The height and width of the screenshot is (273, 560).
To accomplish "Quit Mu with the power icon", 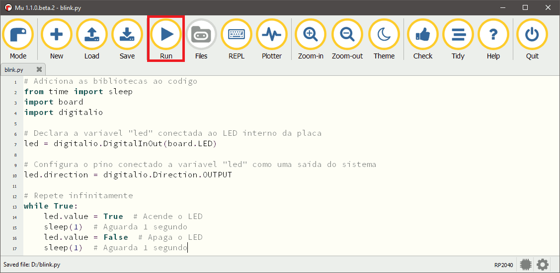I will pyautogui.click(x=532, y=39).
